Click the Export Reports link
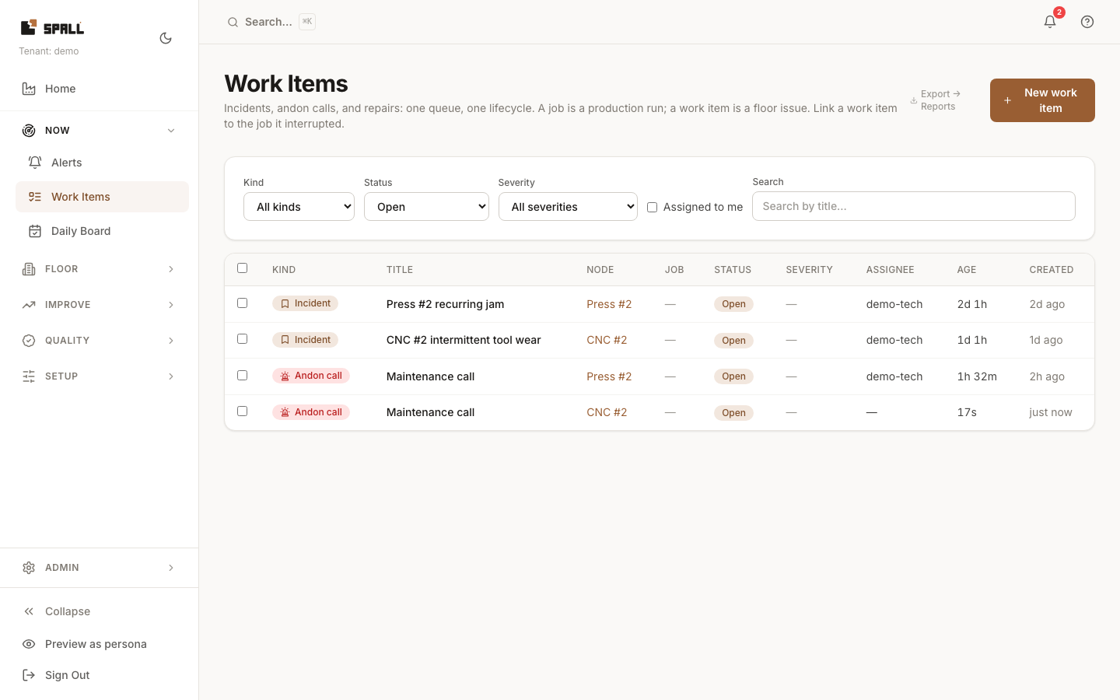The width and height of the screenshot is (1120, 700). [x=936, y=100]
